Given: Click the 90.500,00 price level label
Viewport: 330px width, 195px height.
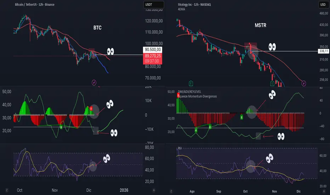Looking at the screenshot, I should point(153,50).
